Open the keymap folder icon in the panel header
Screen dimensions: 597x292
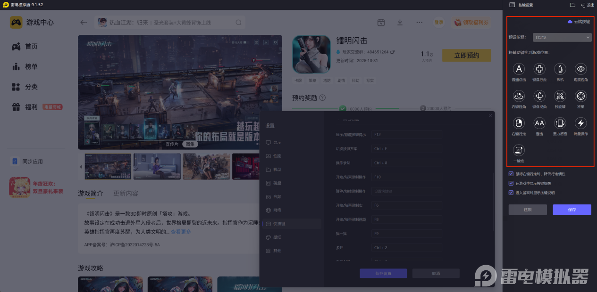[572, 5]
